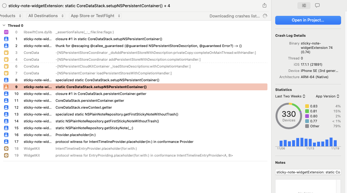
Task: Click user icon of frame 17
Action: click(x=6, y=142)
